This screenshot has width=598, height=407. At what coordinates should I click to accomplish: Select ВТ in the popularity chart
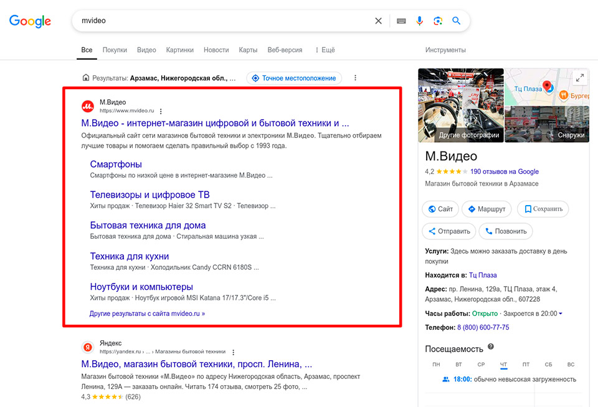459,364
